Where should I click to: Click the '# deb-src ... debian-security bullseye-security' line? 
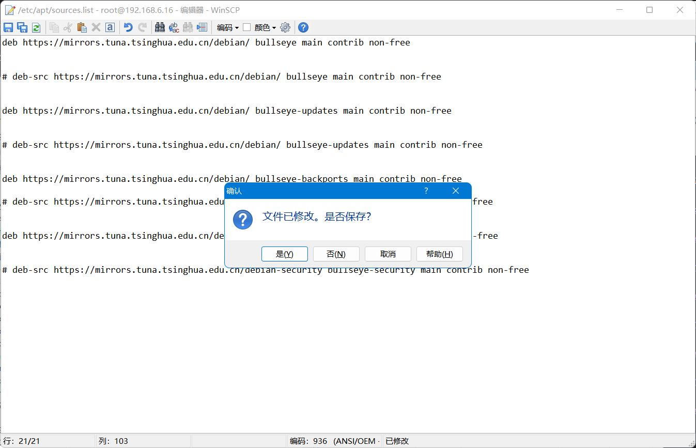[266, 270]
